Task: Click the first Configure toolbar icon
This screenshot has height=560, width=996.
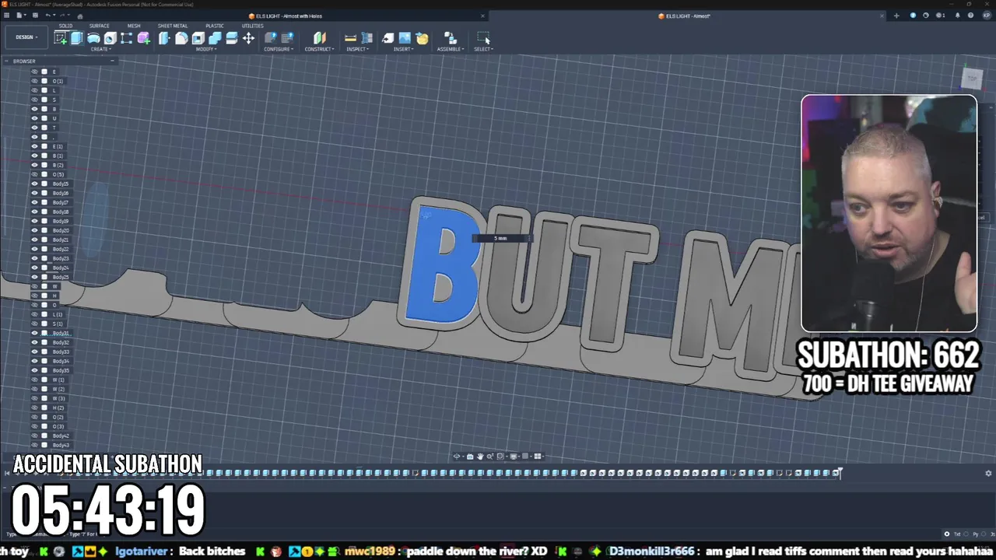Action: [270, 38]
